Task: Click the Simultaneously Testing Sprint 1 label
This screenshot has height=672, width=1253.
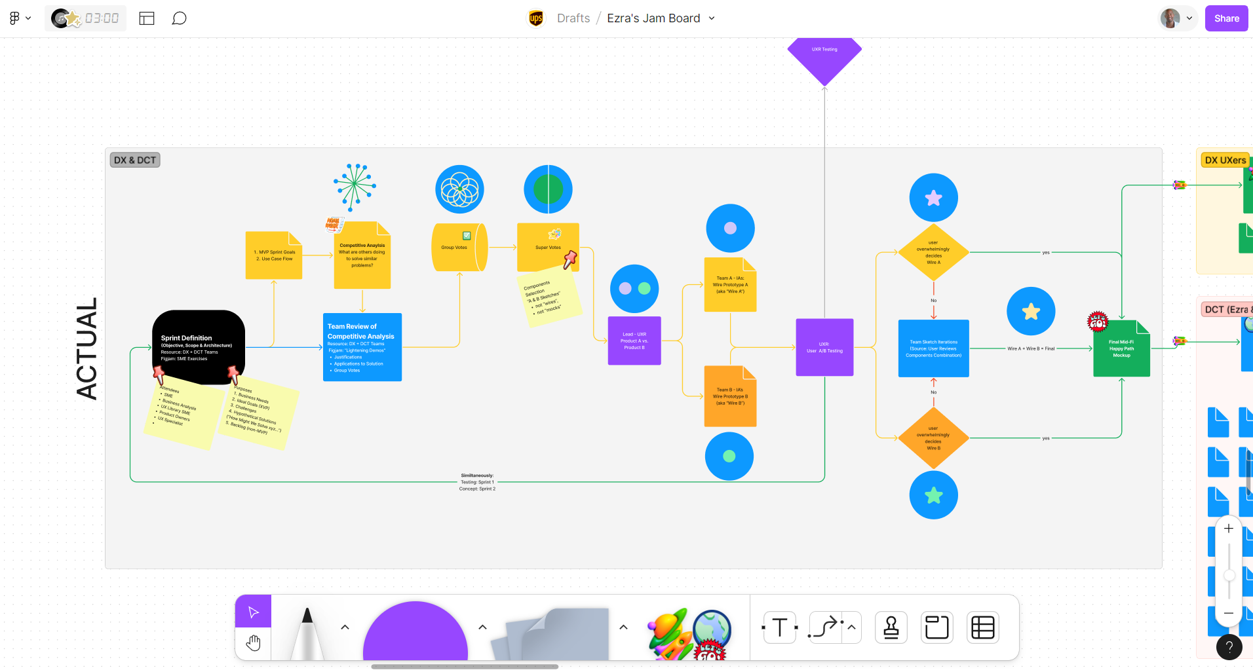Action: (477, 482)
